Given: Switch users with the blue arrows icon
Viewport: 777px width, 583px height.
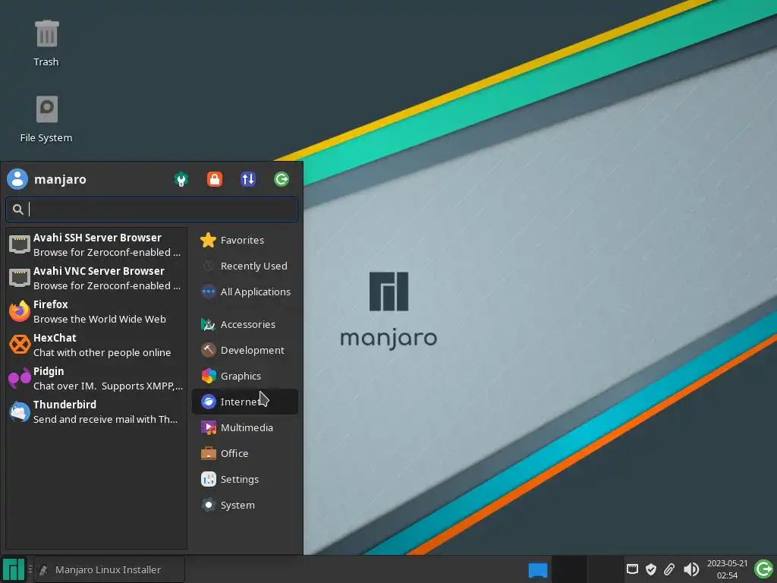Looking at the screenshot, I should pyautogui.click(x=248, y=179).
